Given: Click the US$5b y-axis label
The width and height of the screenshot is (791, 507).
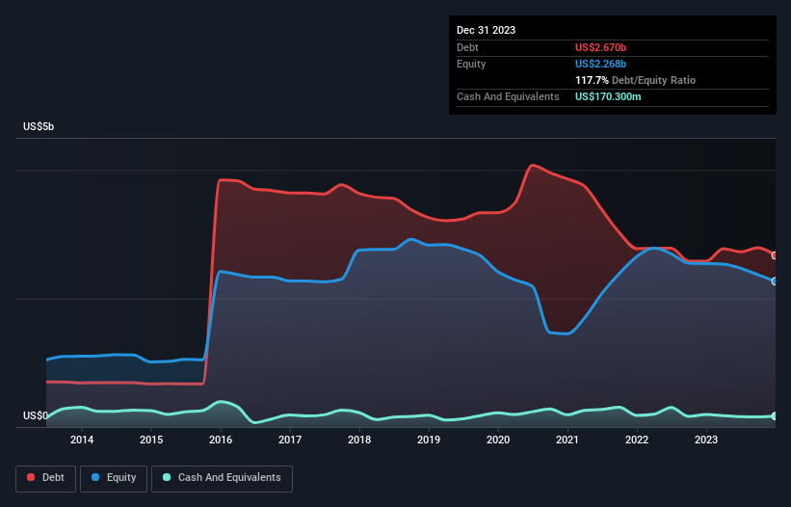Looking at the screenshot, I should coord(39,126).
